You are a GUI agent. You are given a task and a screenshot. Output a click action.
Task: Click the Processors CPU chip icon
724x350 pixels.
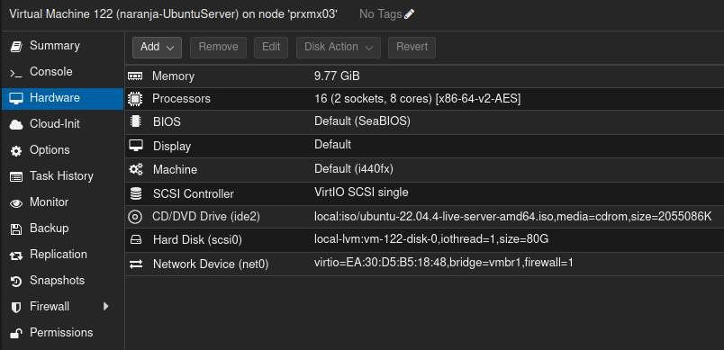coord(135,99)
